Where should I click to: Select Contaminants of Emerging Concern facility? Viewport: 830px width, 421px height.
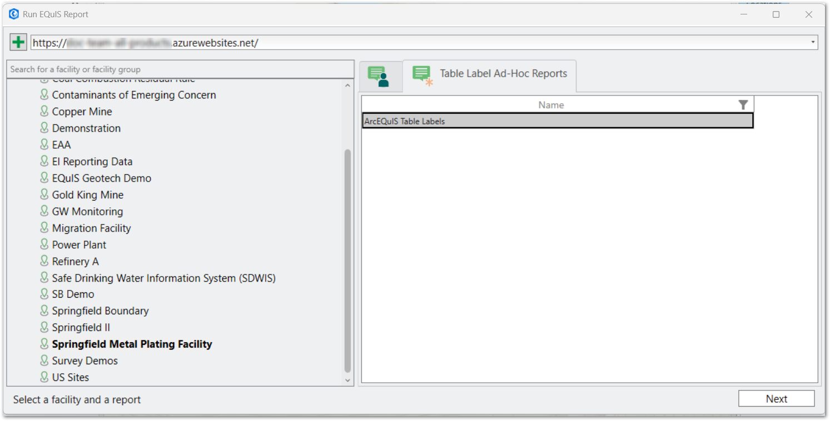(134, 95)
